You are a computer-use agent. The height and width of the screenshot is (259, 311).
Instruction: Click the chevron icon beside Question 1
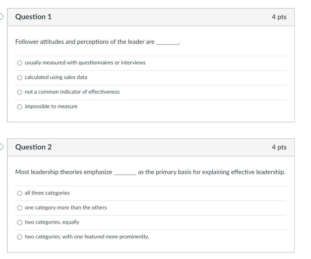point(1,16)
